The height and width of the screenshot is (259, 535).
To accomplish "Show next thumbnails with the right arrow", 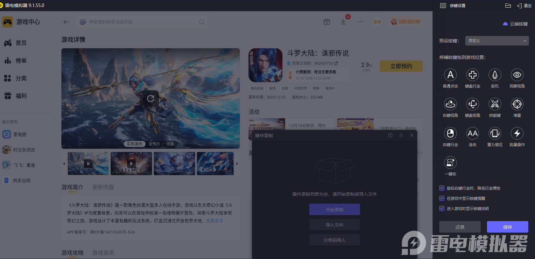I will point(237,164).
